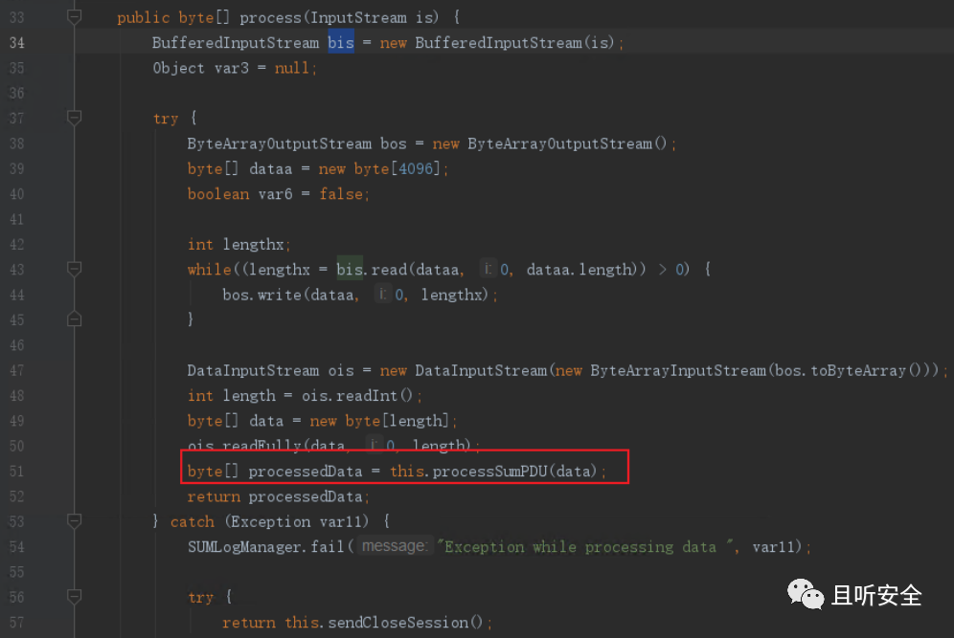The image size is (954, 638).
Task: Click the bis.read call on line 43
Action: click(372, 269)
